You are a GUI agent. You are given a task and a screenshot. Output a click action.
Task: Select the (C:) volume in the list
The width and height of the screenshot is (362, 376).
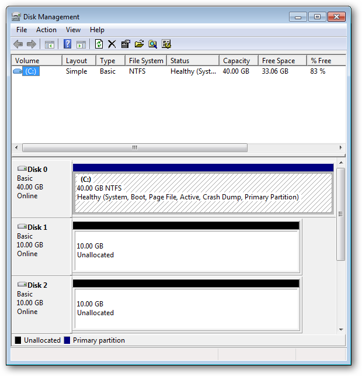point(31,71)
